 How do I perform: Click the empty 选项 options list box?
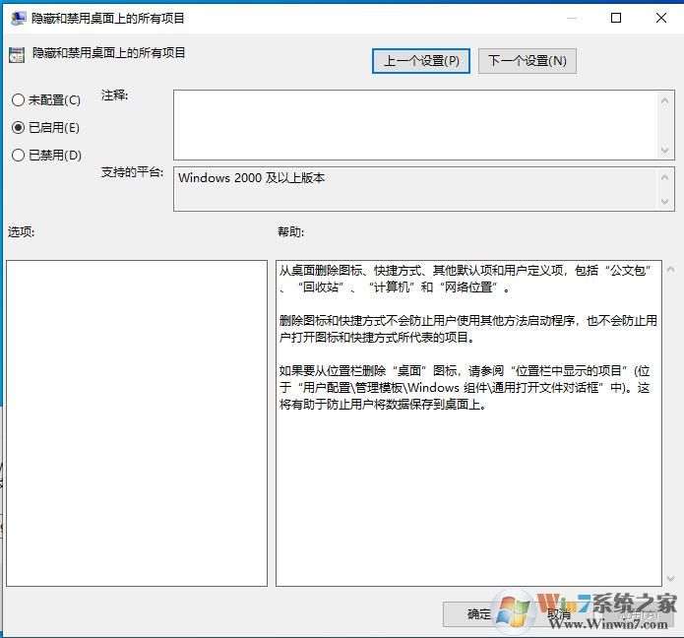tap(137, 423)
